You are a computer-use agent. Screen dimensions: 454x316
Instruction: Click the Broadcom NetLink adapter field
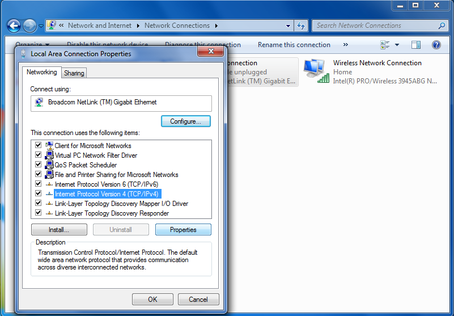pyautogui.click(x=121, y=103)
